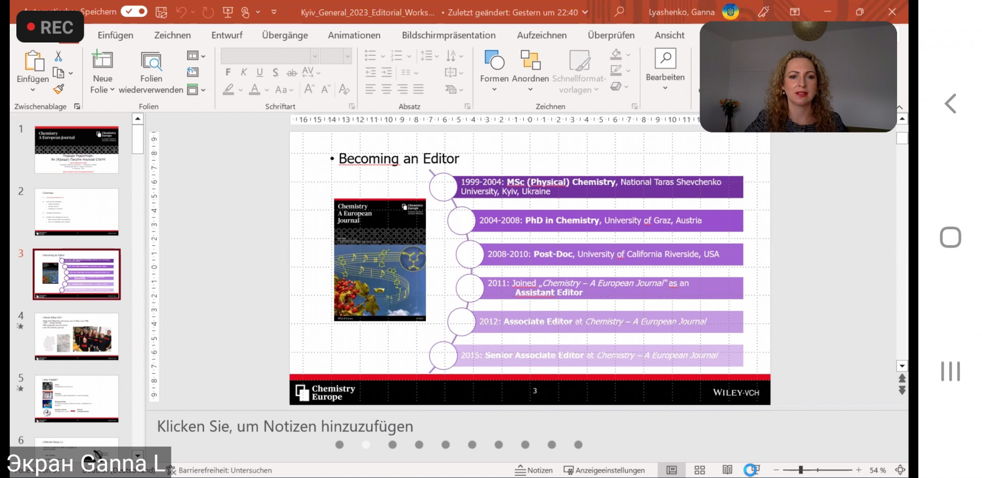982x478 pixels.
Task: Start presentation from beginning in quick access toolbar
Action: tap(228, 12)
